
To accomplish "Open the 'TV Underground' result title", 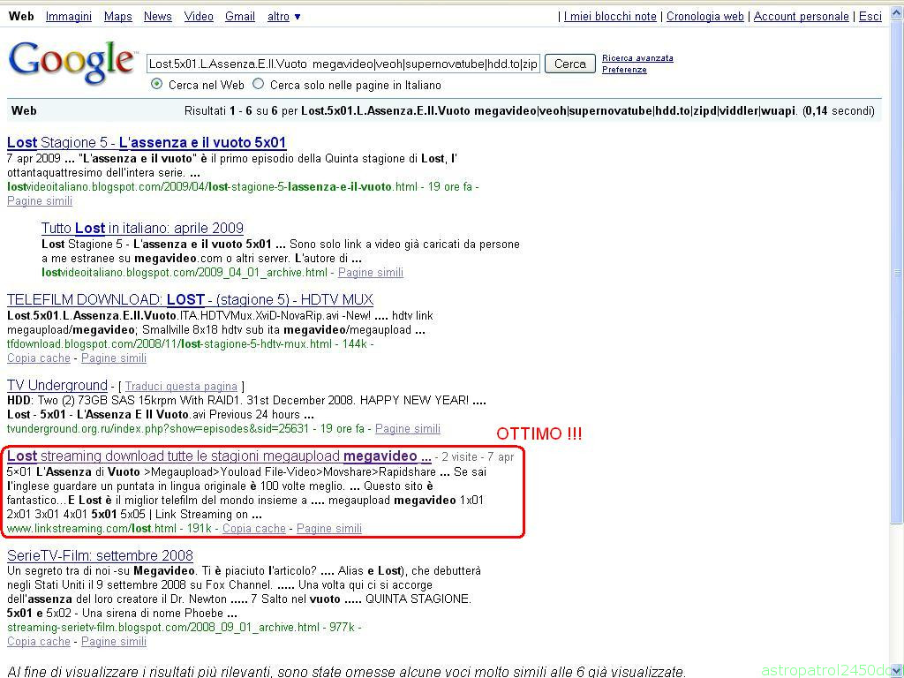I will tap(57, 385).
